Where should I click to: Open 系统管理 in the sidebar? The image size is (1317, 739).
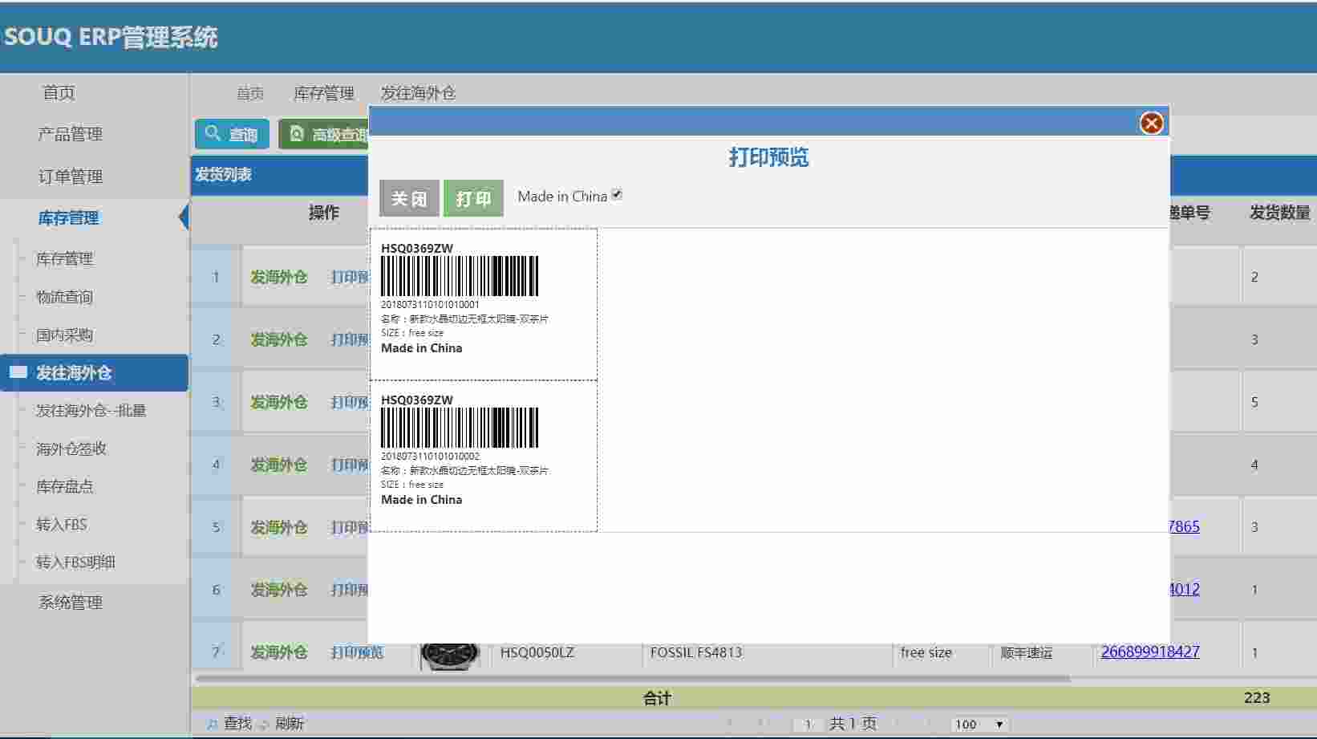(71, 603)
